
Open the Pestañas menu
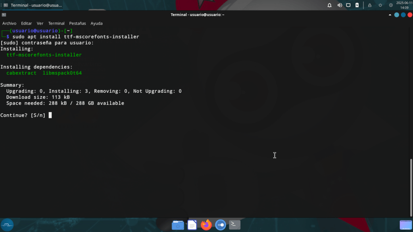(x=77, y=23)
